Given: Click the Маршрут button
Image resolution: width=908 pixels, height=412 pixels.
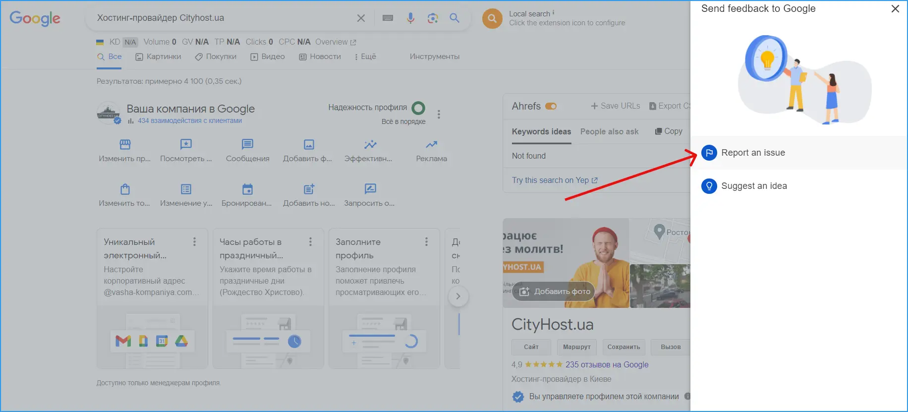Looking at the screenshot, I should [x=576, y=347].
